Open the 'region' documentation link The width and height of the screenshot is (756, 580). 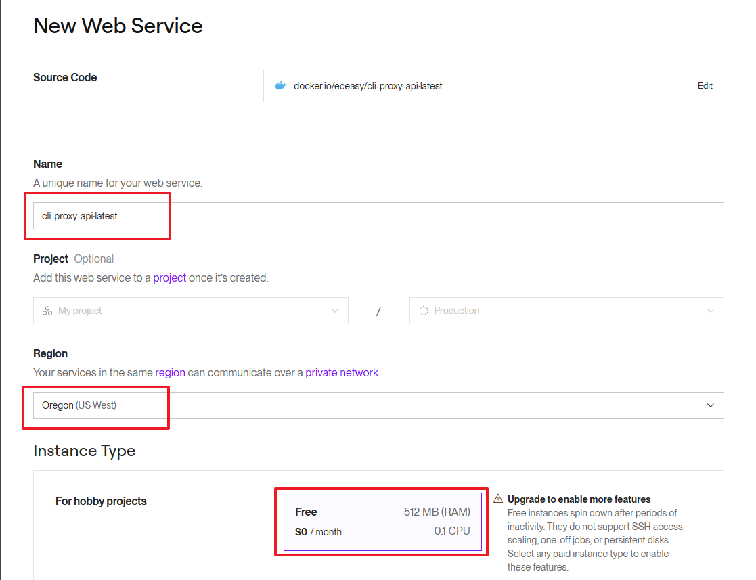point(170,372)
